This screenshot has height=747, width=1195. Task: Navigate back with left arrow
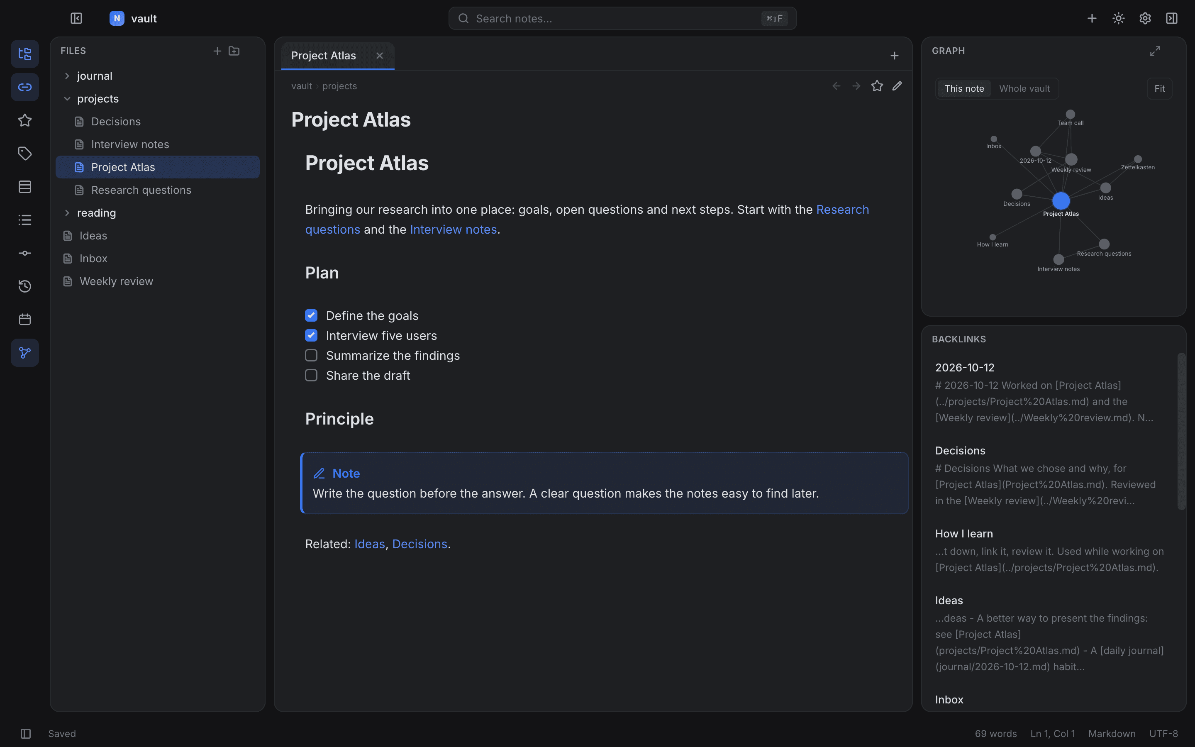pos(836,86)
